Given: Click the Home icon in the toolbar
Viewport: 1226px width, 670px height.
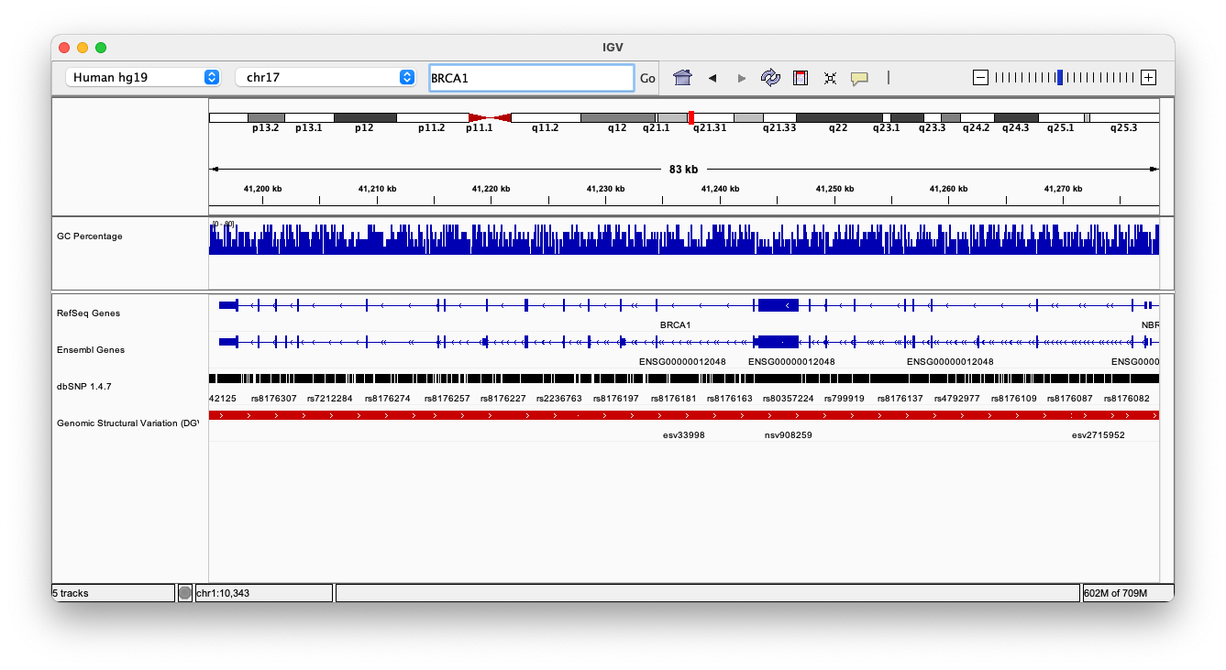Looking at the screenshot, I should 682,78.
